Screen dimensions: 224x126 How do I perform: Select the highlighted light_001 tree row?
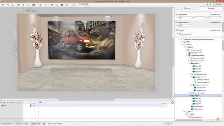[198, 96]
